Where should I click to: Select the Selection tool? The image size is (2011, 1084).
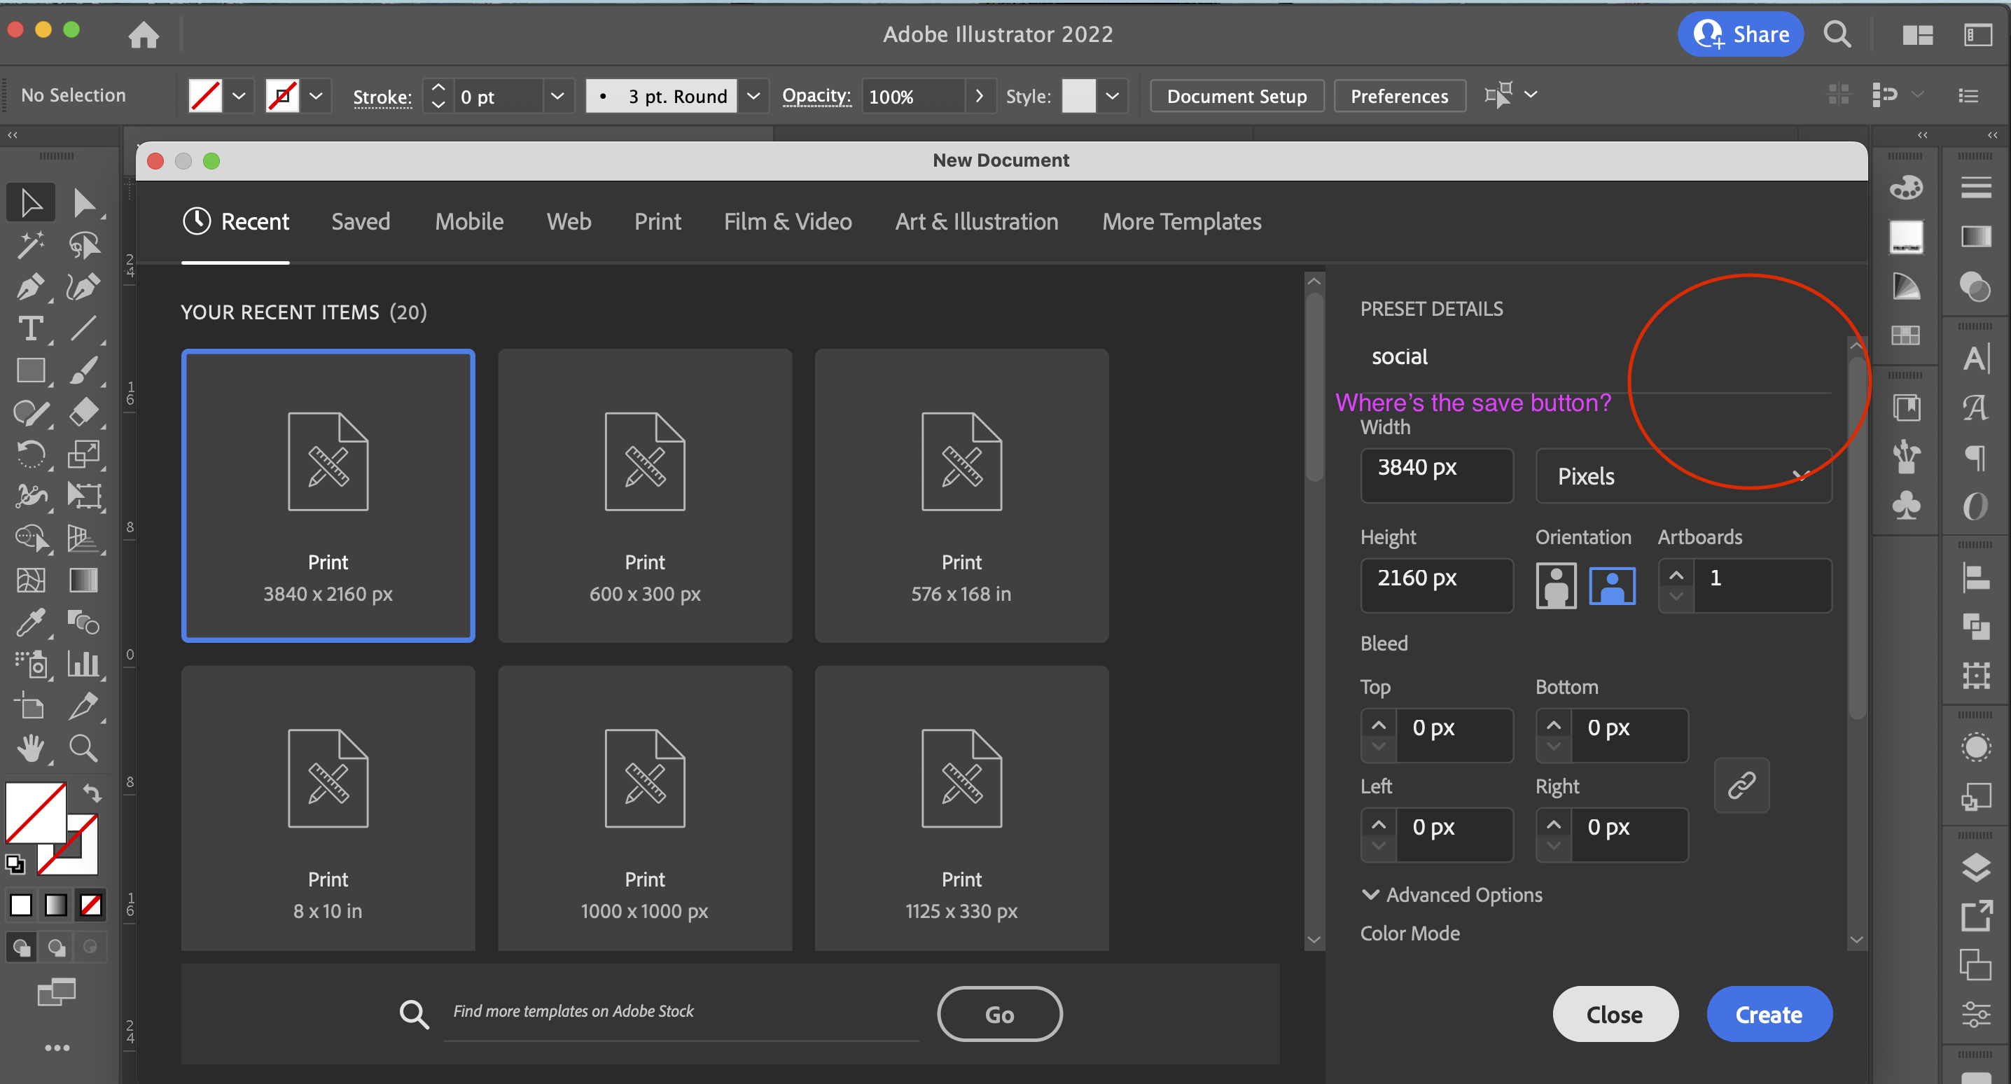pos(30,202)
